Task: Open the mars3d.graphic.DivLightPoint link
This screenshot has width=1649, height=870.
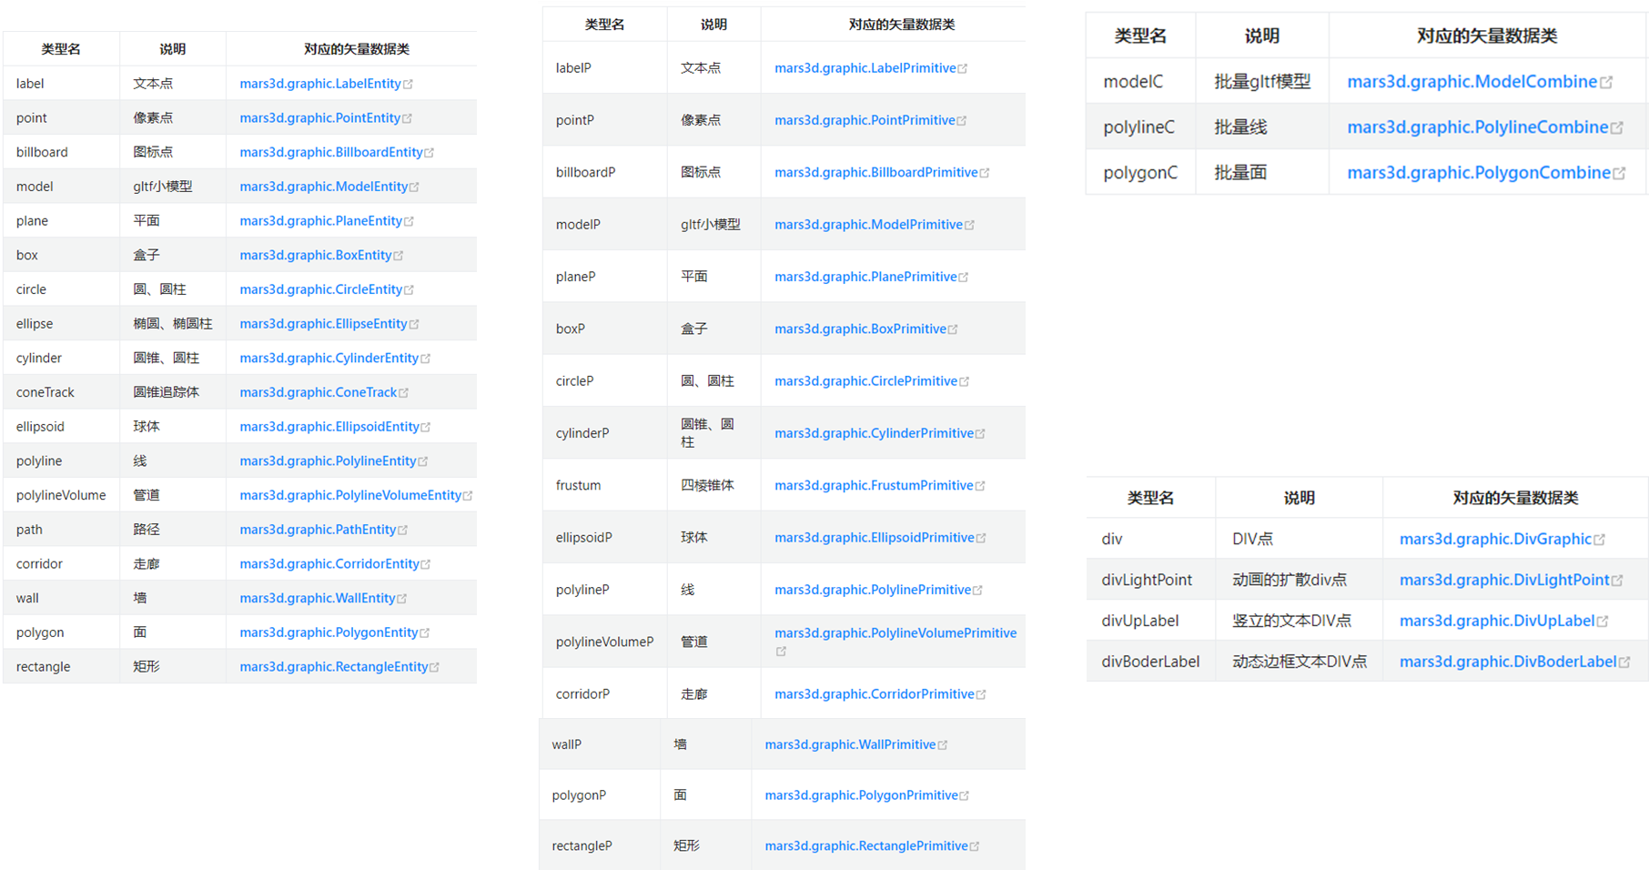Action: [1504, 581]
